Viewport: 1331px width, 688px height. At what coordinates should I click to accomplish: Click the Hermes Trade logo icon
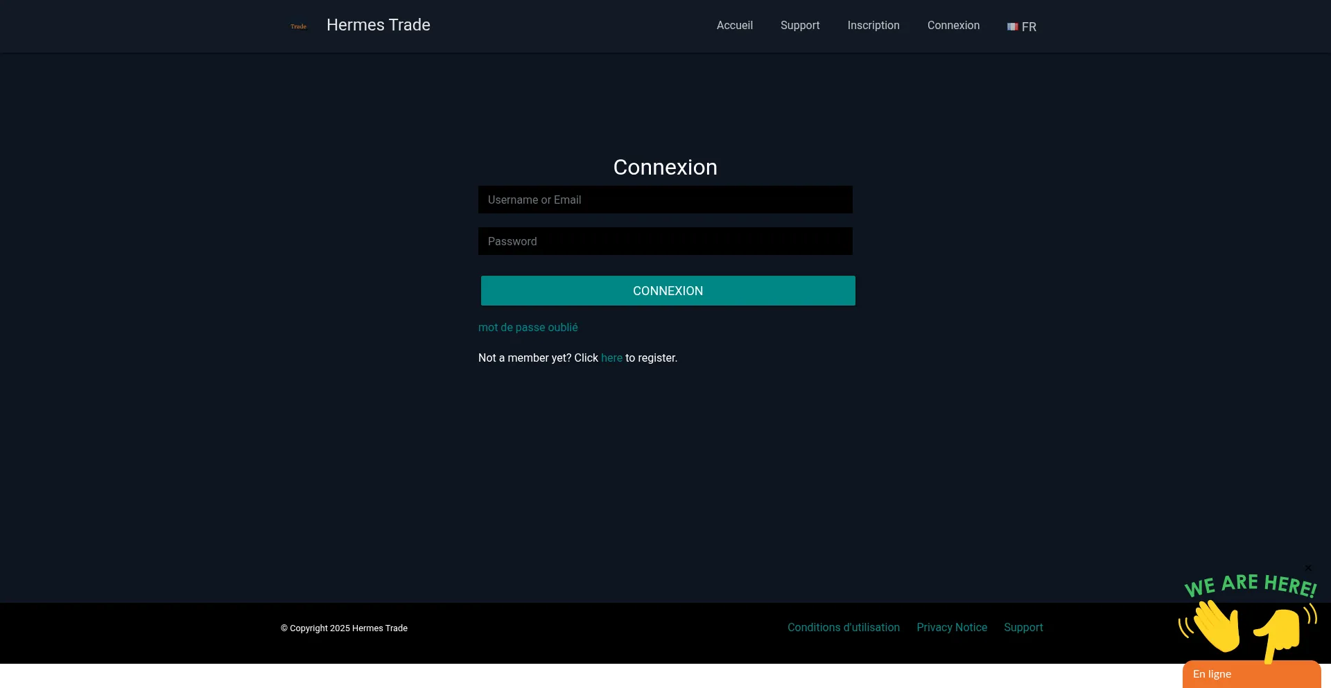click(298, 26)
